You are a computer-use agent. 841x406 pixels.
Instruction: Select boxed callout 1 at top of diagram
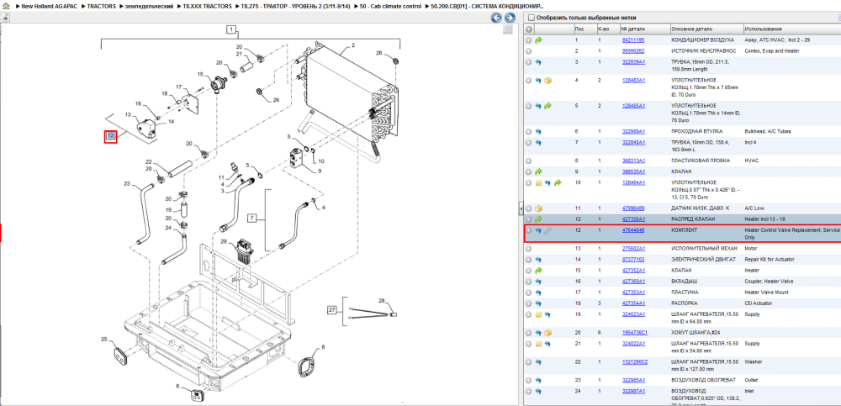[232, 30]
